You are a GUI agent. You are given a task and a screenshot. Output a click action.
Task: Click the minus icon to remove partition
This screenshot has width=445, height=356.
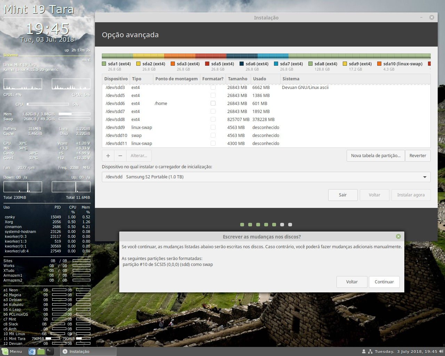coord(120,156)
